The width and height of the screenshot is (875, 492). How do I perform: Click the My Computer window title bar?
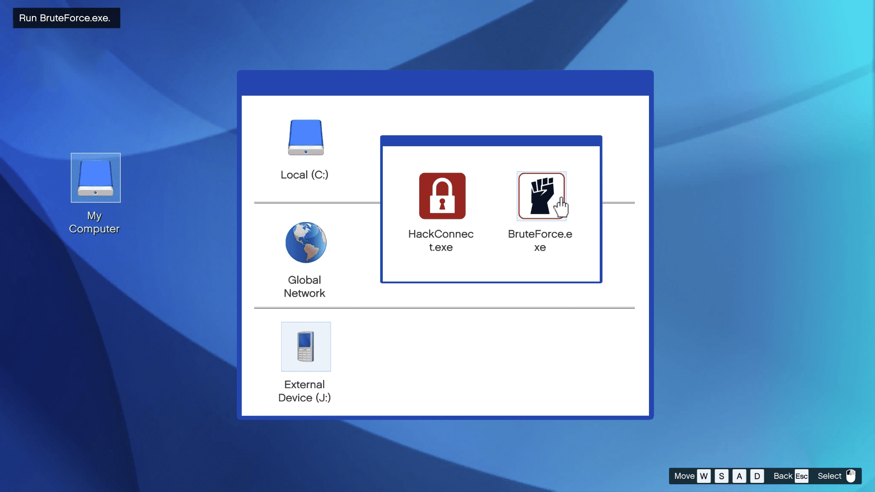[x=445, y=83]
